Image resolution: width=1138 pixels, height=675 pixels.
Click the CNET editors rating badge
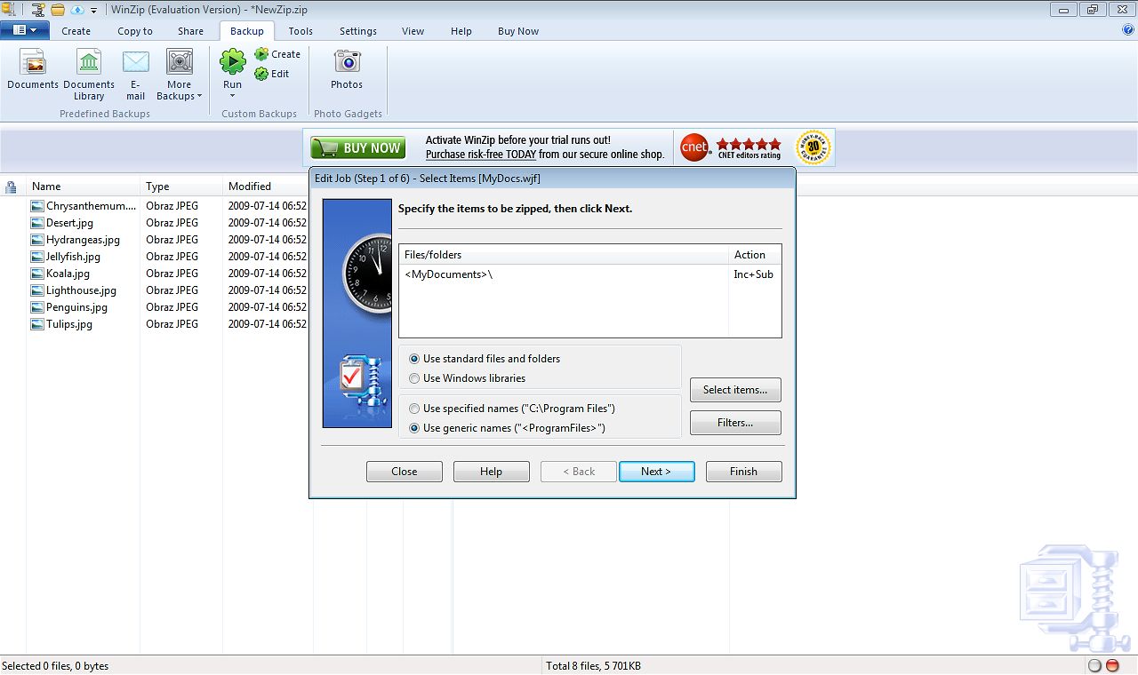(731, 147)
